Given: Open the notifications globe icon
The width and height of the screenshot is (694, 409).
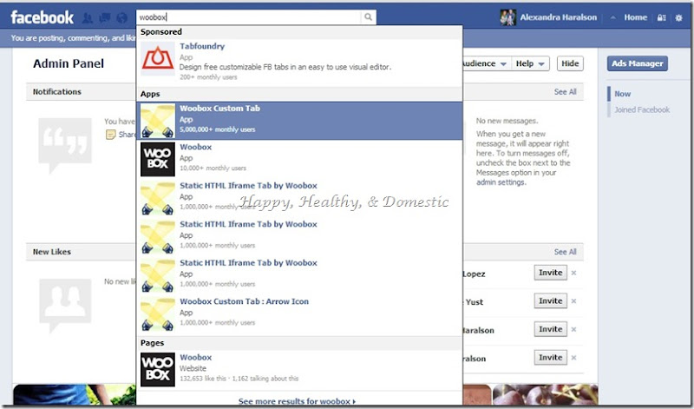Looking at the screenshot, I should (x=121, y=17).
